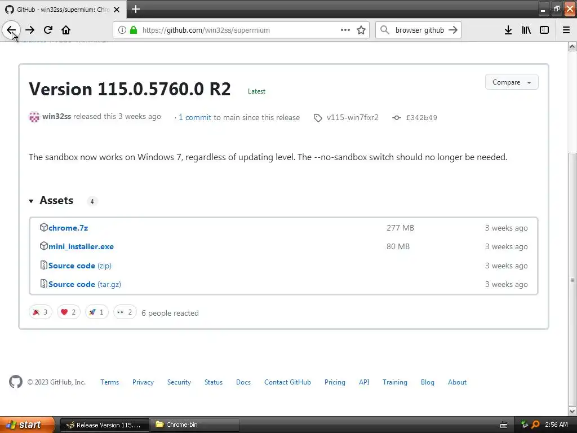Click the search box with 'browser github'
The width and height of the screenshot is (577, 433).
tap(419, 30)
